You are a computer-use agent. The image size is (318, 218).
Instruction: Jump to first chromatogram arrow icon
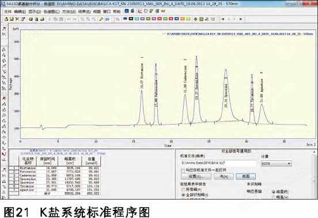pyautogui.click(x=223, y=19)
